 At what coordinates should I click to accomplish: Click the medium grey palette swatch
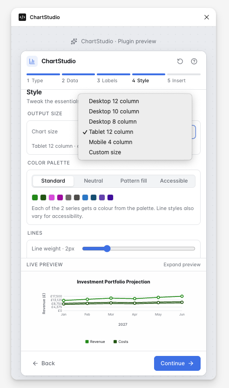coord(68,197)
